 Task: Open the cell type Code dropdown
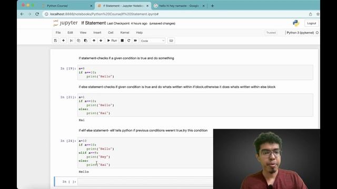point(152,41)
